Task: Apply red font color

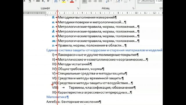Action: [x=72, y=1]
